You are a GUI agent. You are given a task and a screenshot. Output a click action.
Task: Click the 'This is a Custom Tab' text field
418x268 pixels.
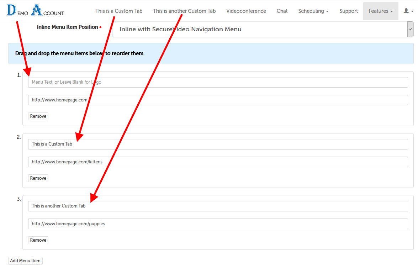(218, 144)
